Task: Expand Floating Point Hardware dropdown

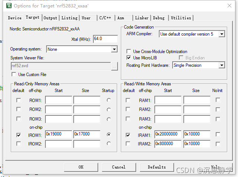Action: [x=222, y=65]
